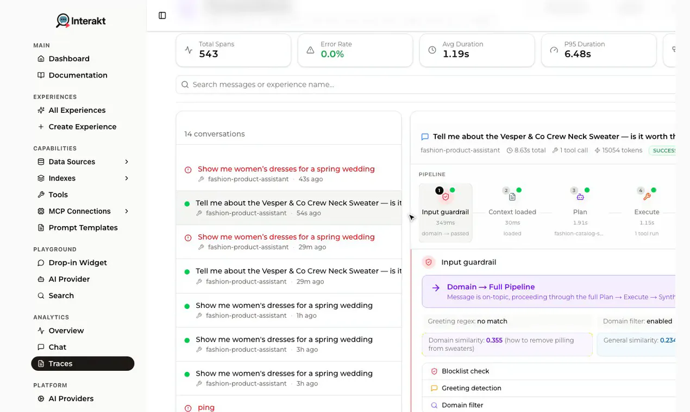This screenshot has width=690, height=412.
Task: Select Create Experience
Action: [83, 127]
